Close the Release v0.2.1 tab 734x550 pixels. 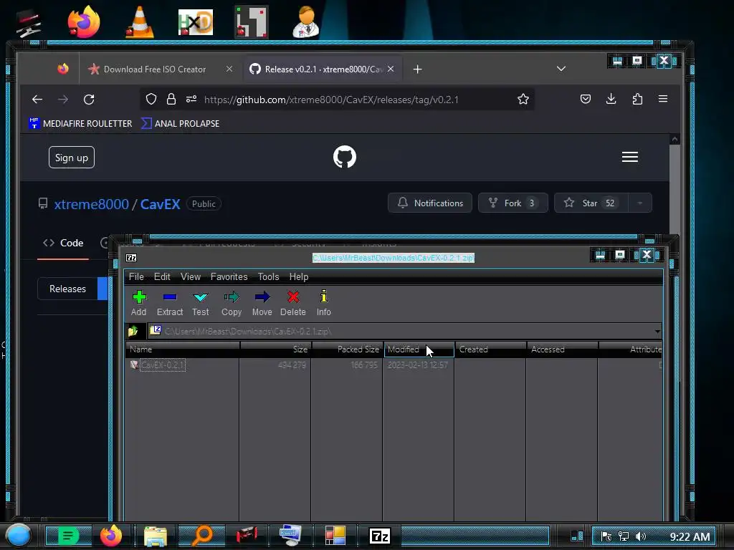click(391, 69)
